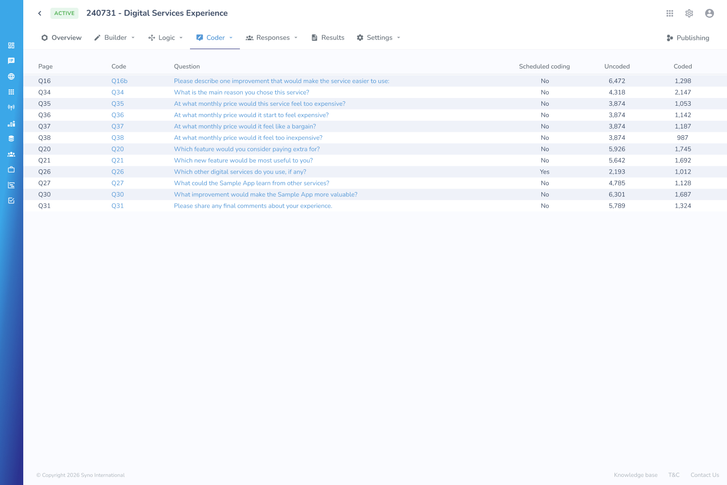Open the dashboard icon in sidebar
The image size is (727, 485).
tap(11, 46)
